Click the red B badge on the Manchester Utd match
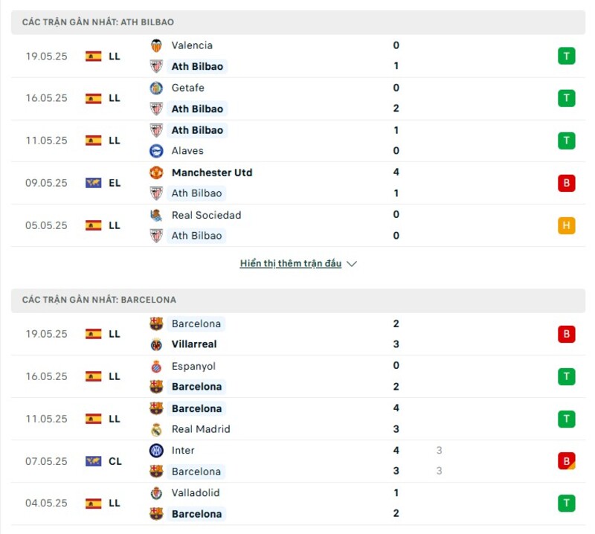Screen dimensions: 595x534 (567, 183)
